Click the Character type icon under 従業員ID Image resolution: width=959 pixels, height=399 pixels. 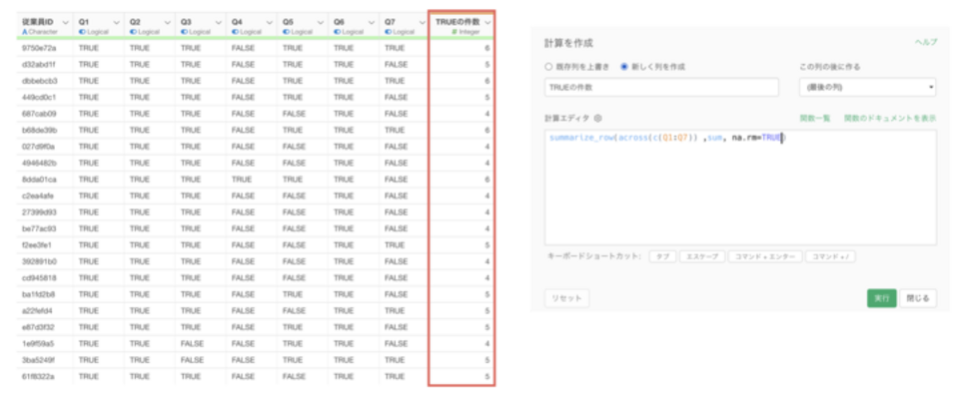point(24,32)
